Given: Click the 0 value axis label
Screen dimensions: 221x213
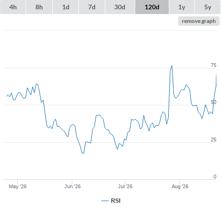Looking at the screenshot, I should click(215, 176).
